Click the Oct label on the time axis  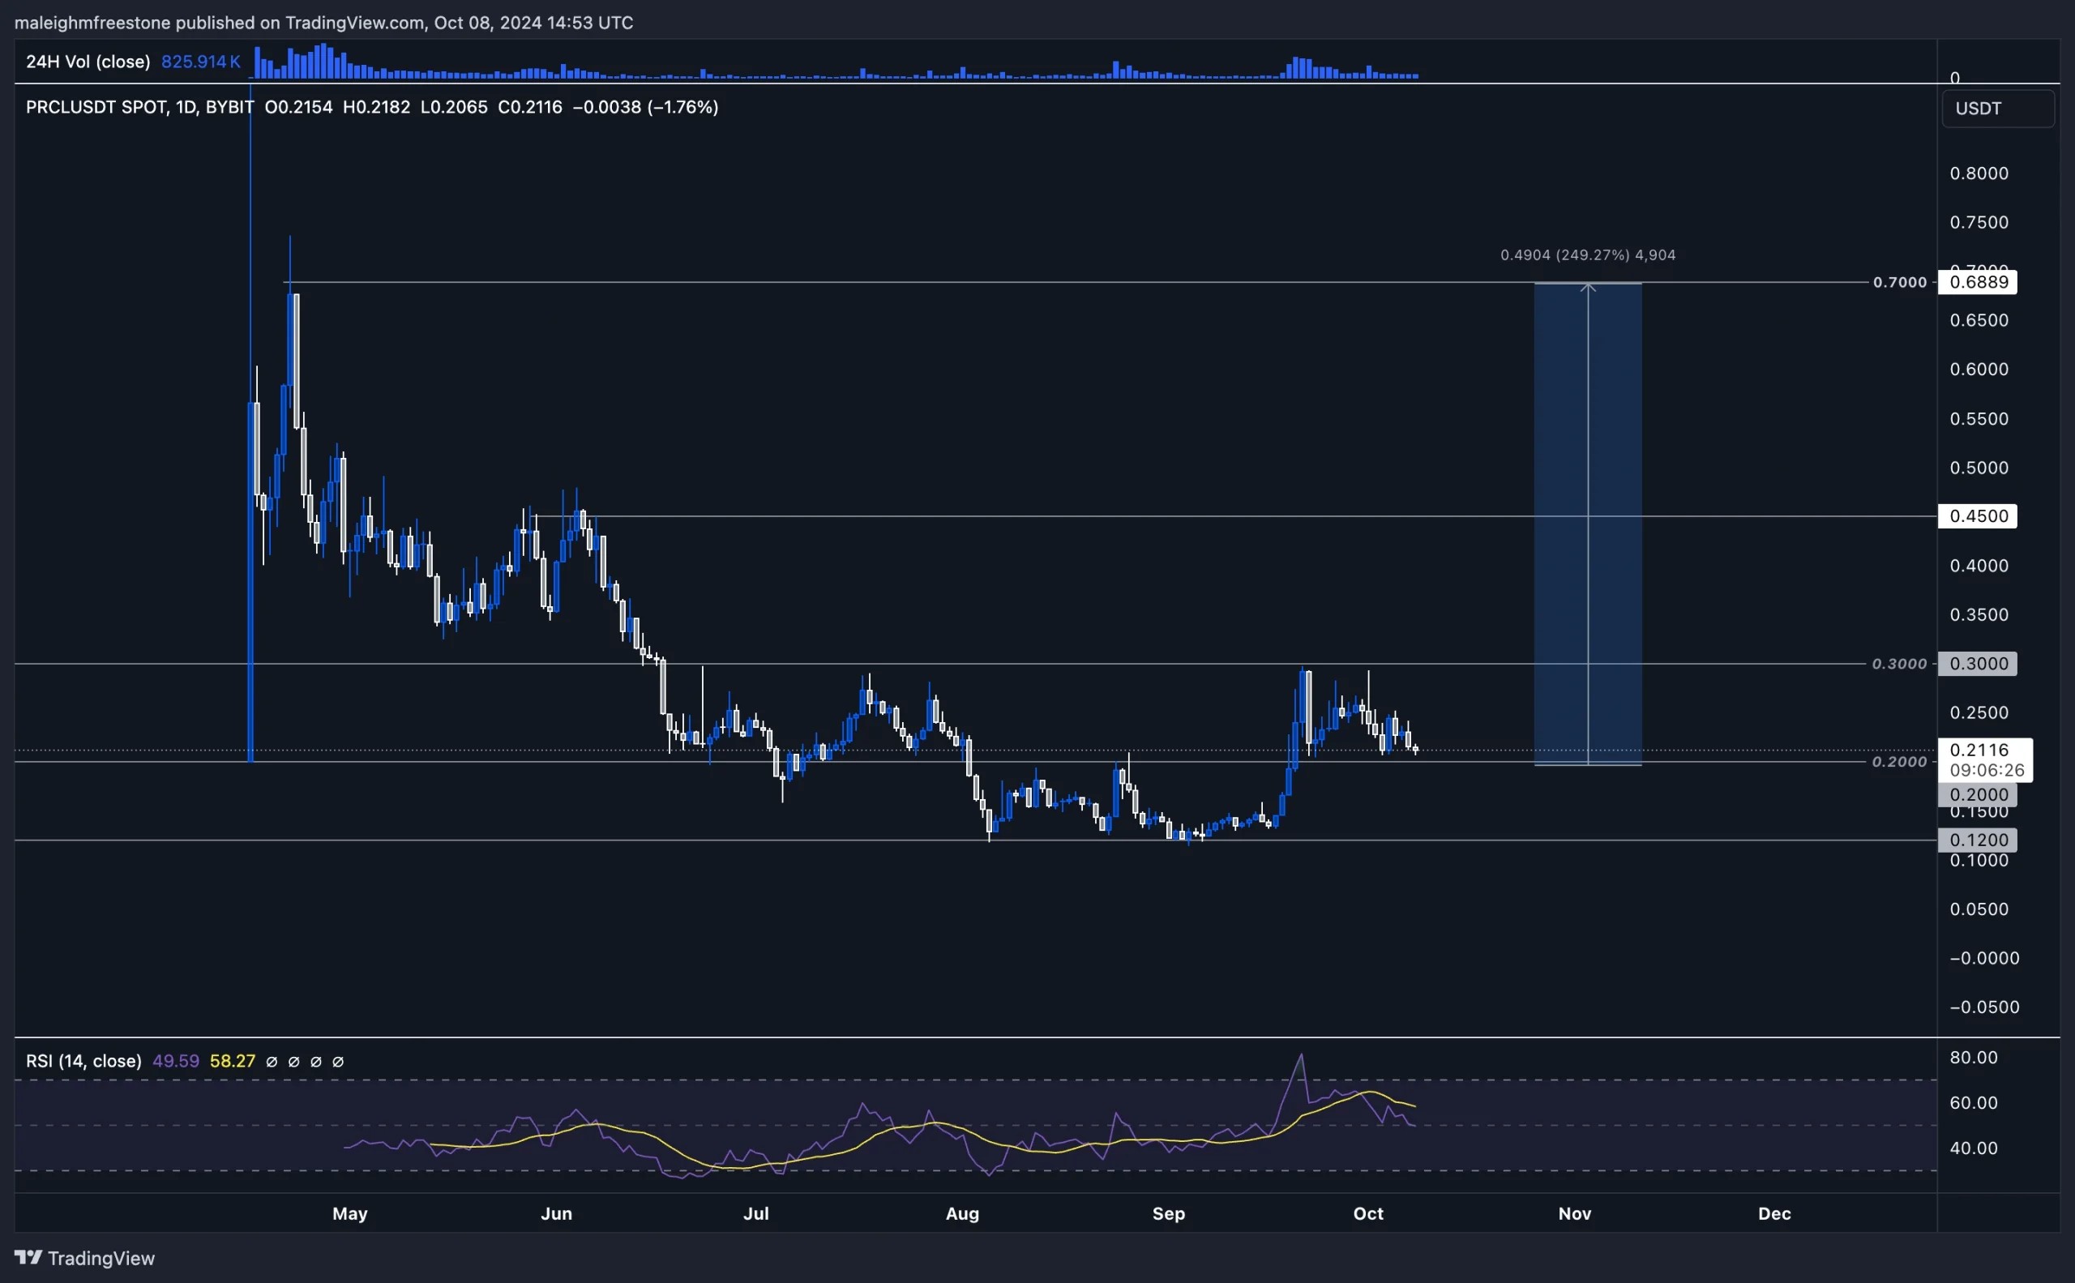point(1369,1213)
